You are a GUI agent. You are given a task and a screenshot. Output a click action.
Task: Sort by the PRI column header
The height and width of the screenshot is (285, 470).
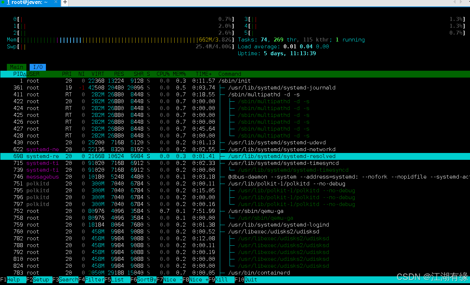tap(67, 74)
